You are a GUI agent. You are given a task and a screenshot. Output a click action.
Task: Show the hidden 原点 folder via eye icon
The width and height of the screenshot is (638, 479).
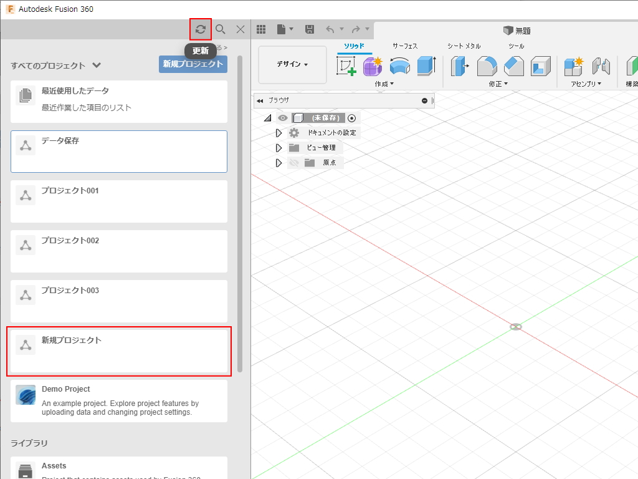pyautogui.click(x=294, y=163)
